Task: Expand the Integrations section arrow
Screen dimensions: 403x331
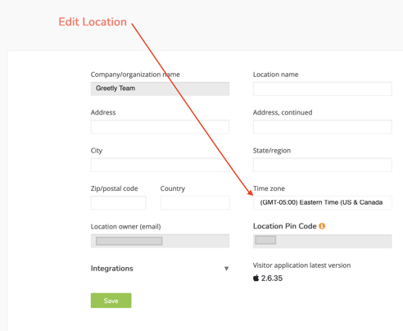Action: click(x=226, y=269)
